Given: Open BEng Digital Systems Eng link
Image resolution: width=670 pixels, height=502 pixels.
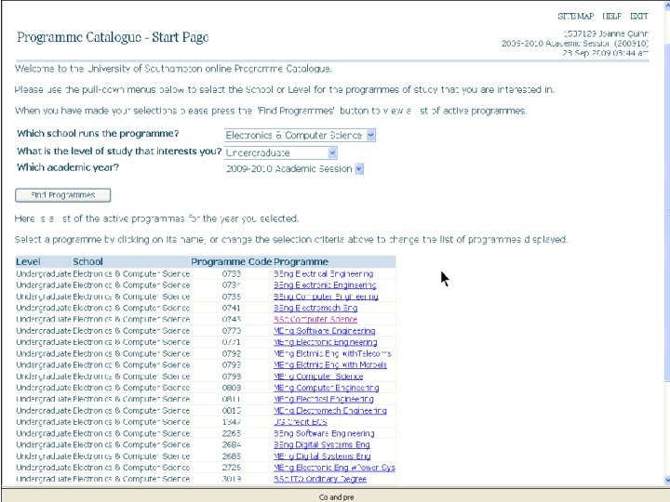Looking at the screenshot, I should pos(322,444).
